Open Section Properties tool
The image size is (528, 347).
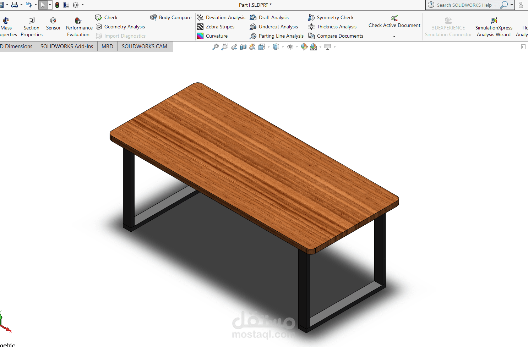(32, 27)
